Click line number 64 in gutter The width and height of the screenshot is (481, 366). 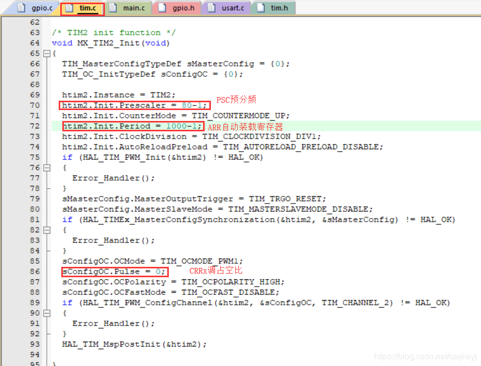tap(35, 43)
